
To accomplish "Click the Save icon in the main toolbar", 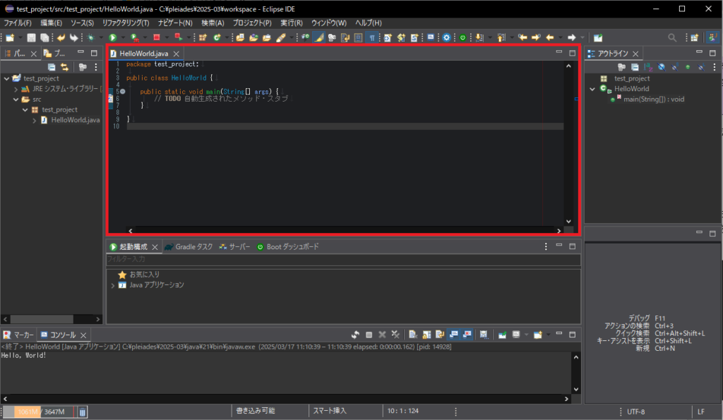I will pos(31,38).
